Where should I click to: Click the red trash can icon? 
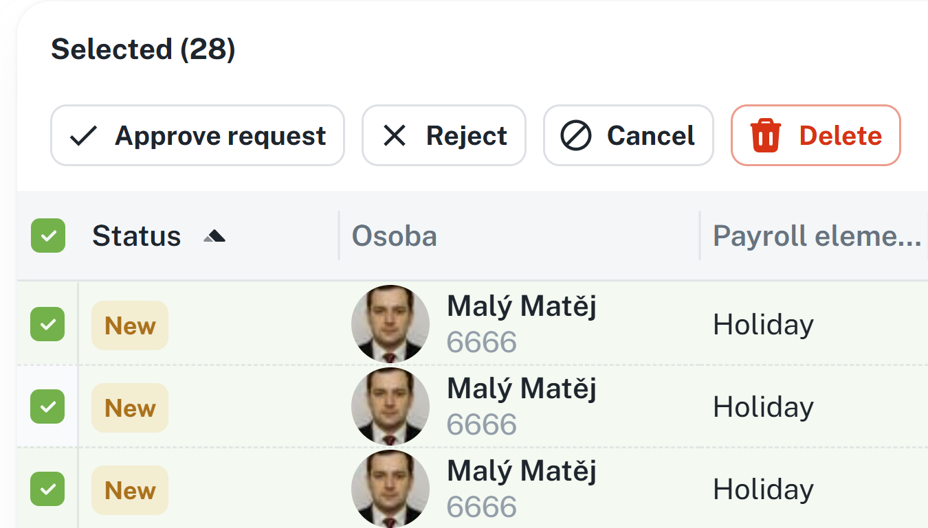click(765, 136)
